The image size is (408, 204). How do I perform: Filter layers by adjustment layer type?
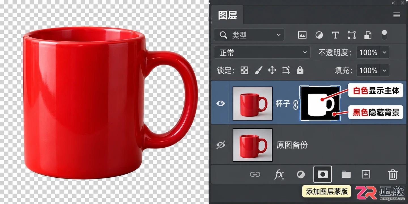point(319,35)
